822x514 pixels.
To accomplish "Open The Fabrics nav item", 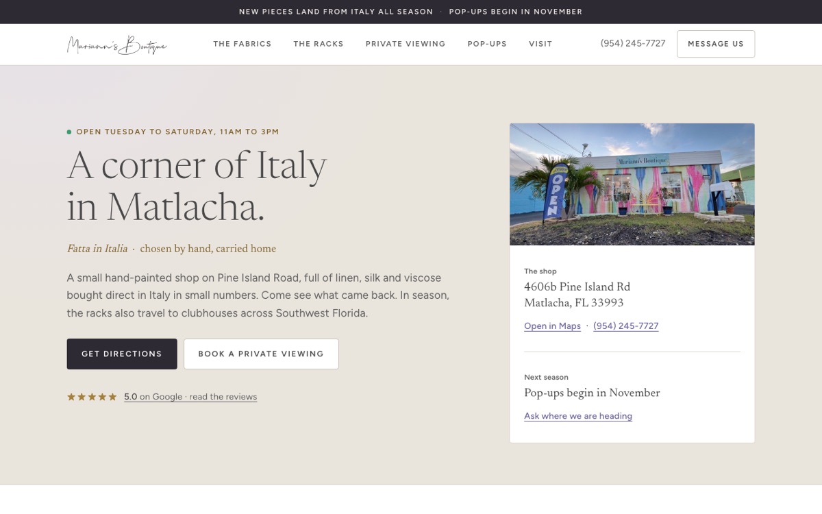I will [x=242, y=44].
